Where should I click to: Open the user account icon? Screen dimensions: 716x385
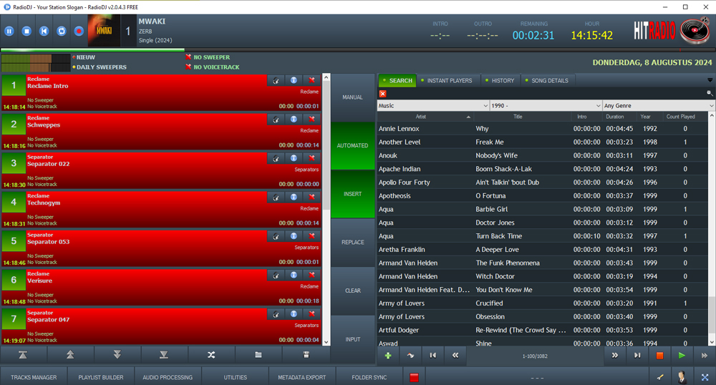(x=682, y=377)
